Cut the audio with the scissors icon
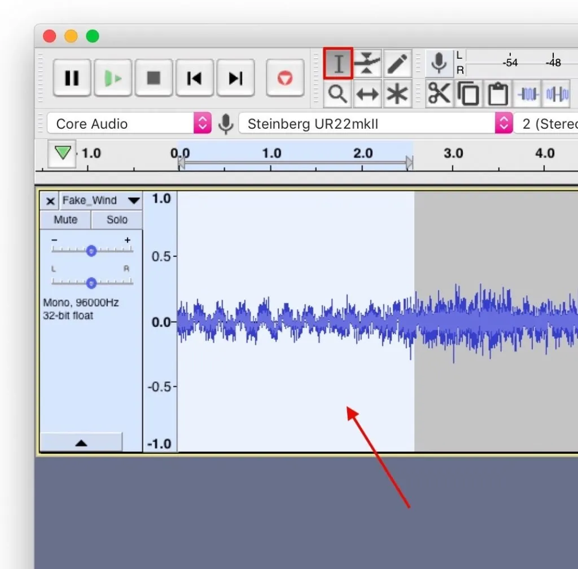 click(439, 94)
